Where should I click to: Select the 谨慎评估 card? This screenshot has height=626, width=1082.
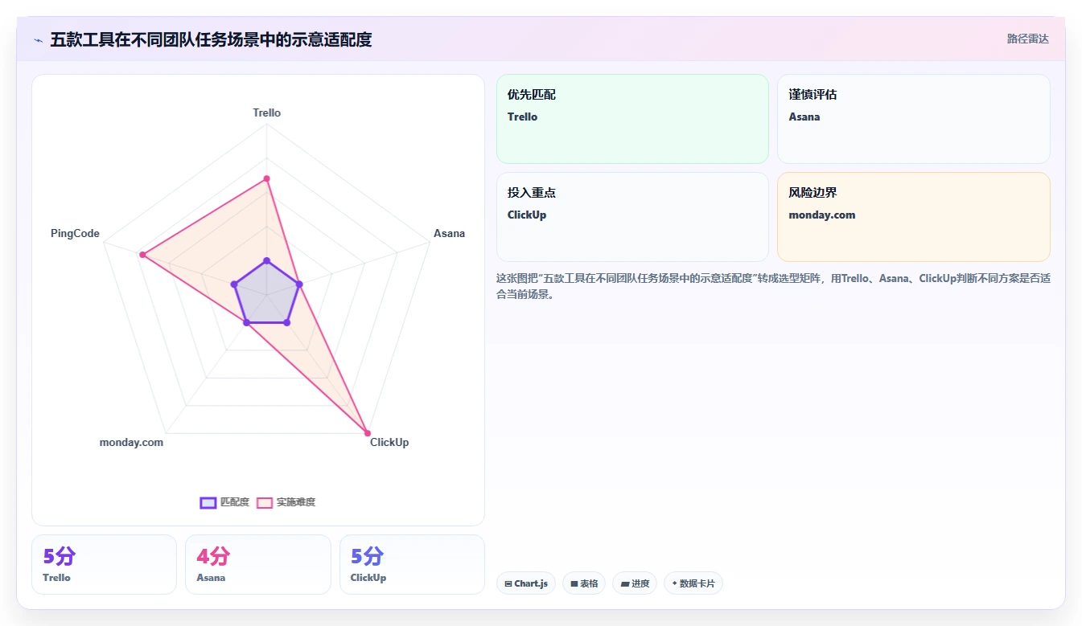(x=913, y=119)
